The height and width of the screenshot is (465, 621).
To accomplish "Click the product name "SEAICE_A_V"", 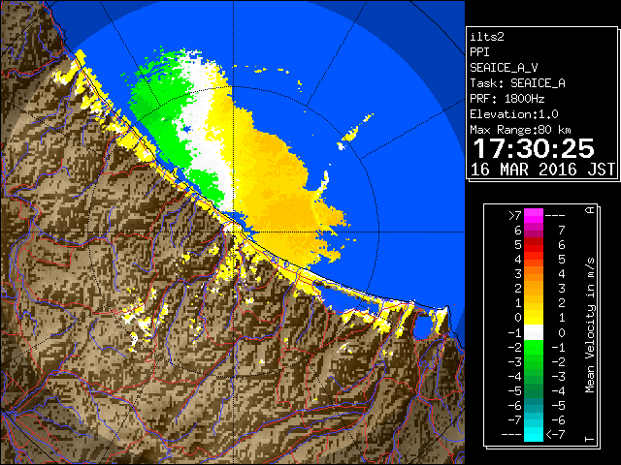I will [504, 68].
